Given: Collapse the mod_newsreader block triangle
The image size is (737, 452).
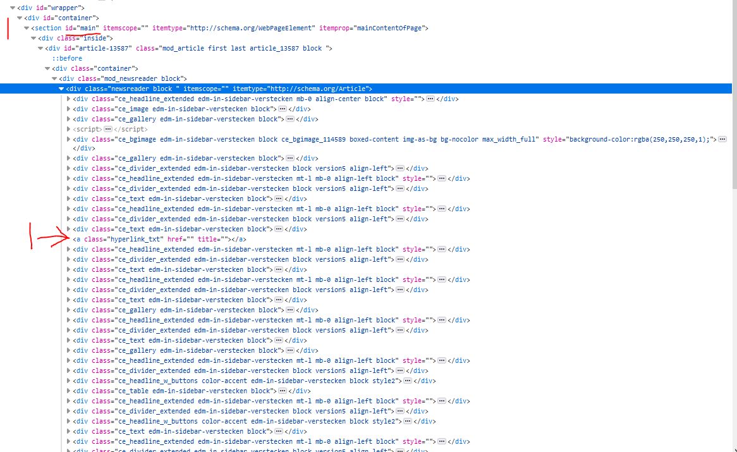Looking at the screenshot, I should pos(54,78).
